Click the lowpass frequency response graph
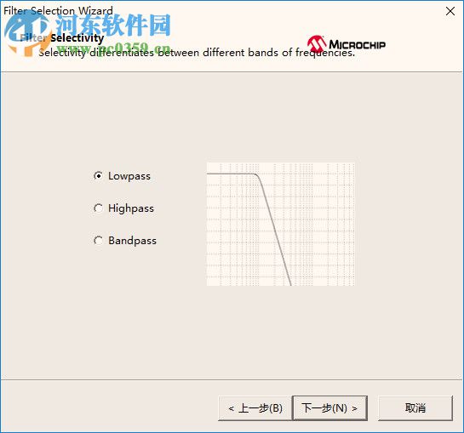 280,224
